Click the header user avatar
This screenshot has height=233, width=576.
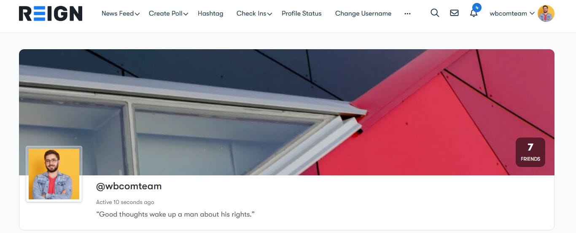(546, 13)
